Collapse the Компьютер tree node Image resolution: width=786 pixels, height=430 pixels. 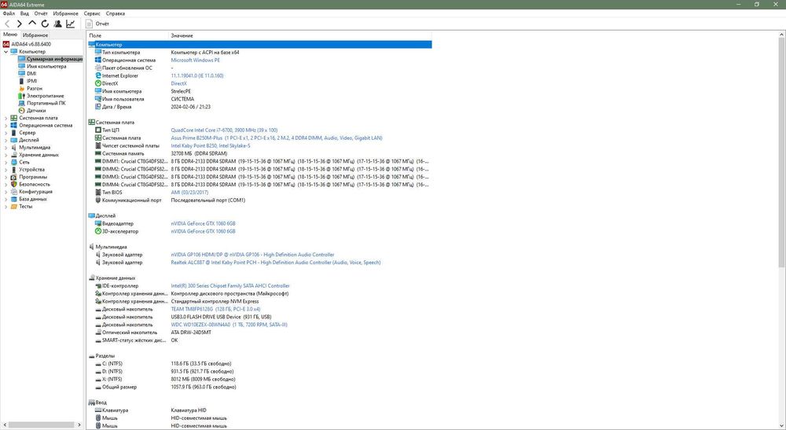[x=6, y=52]
